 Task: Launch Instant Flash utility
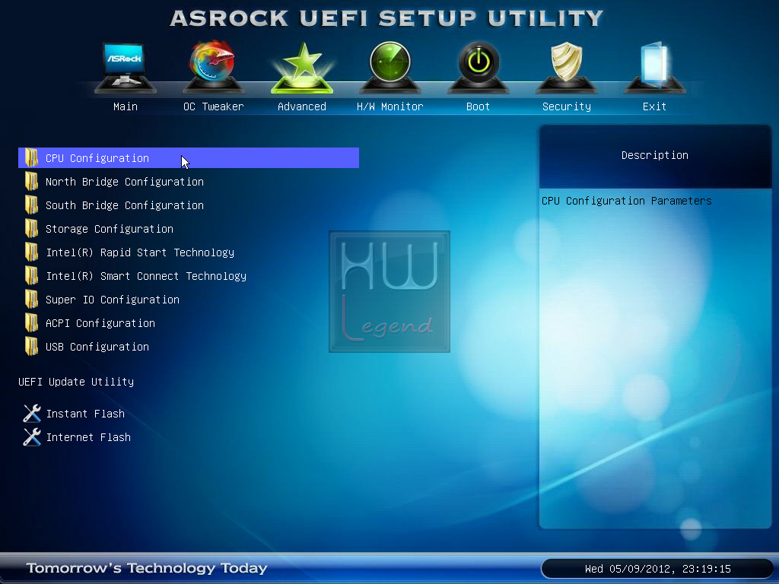(x=85, y=414)
